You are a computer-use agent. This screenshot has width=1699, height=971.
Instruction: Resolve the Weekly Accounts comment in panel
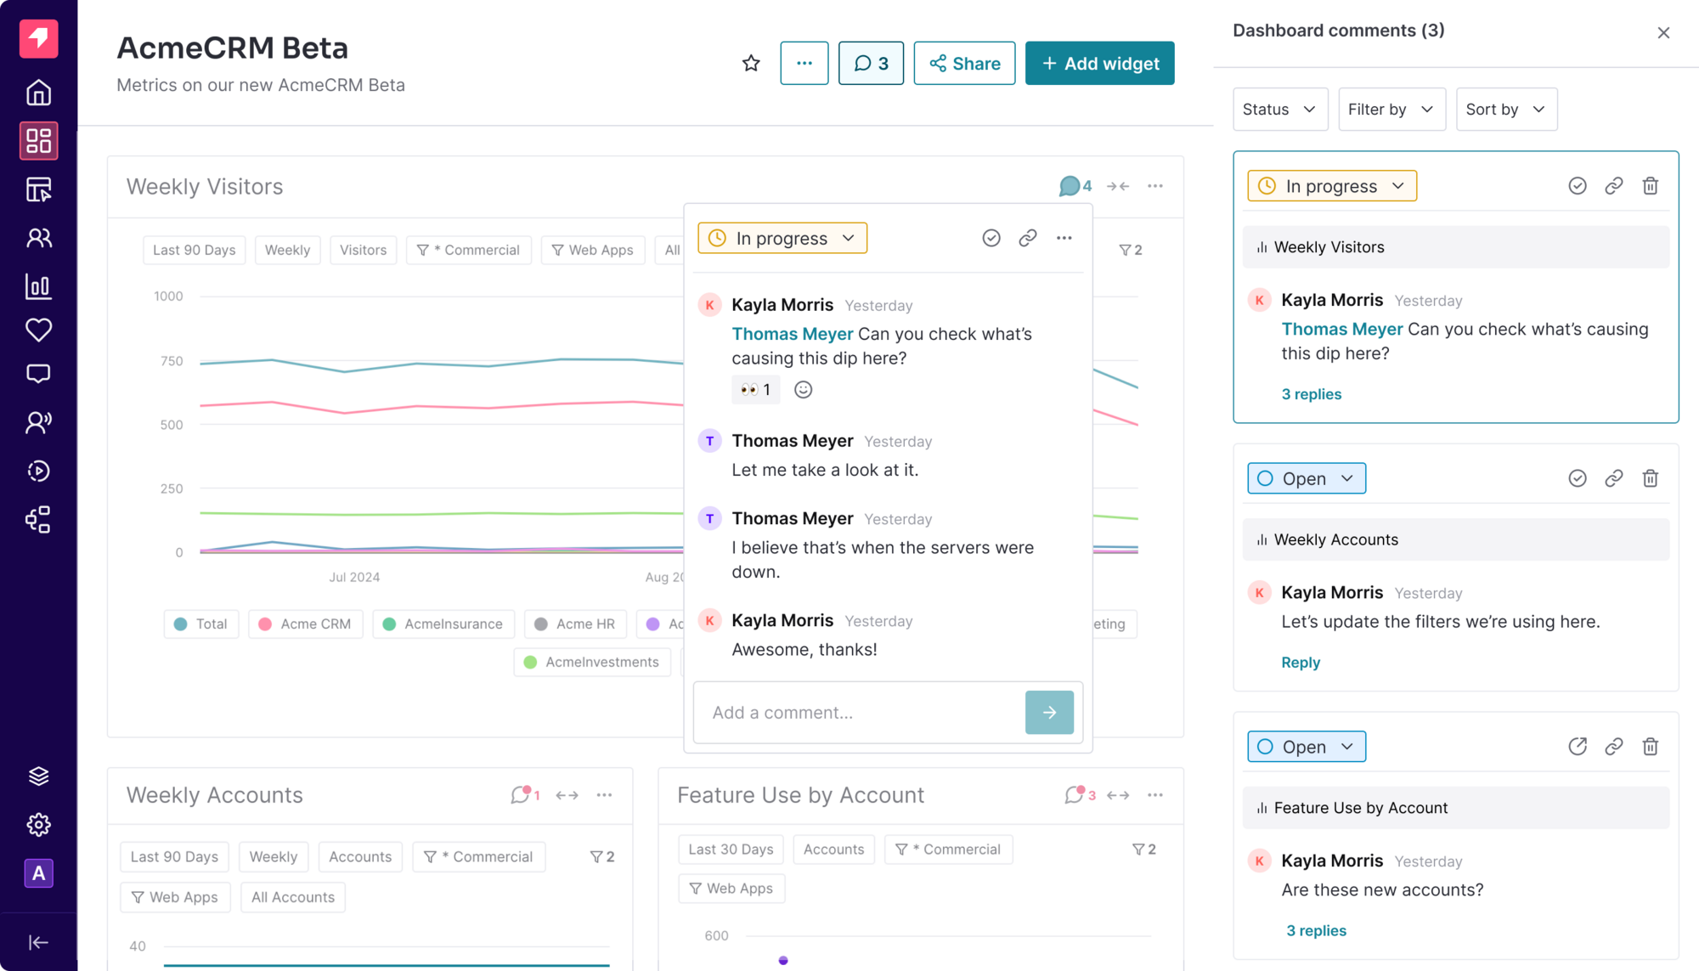tap(1578, 478)
